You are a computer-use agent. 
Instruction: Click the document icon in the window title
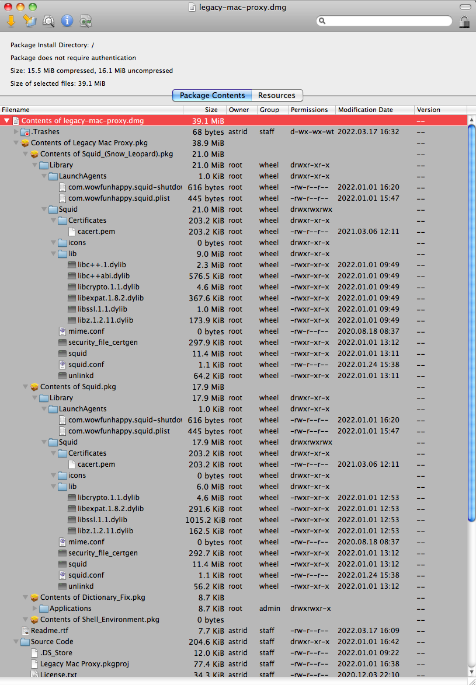(192, 7)
